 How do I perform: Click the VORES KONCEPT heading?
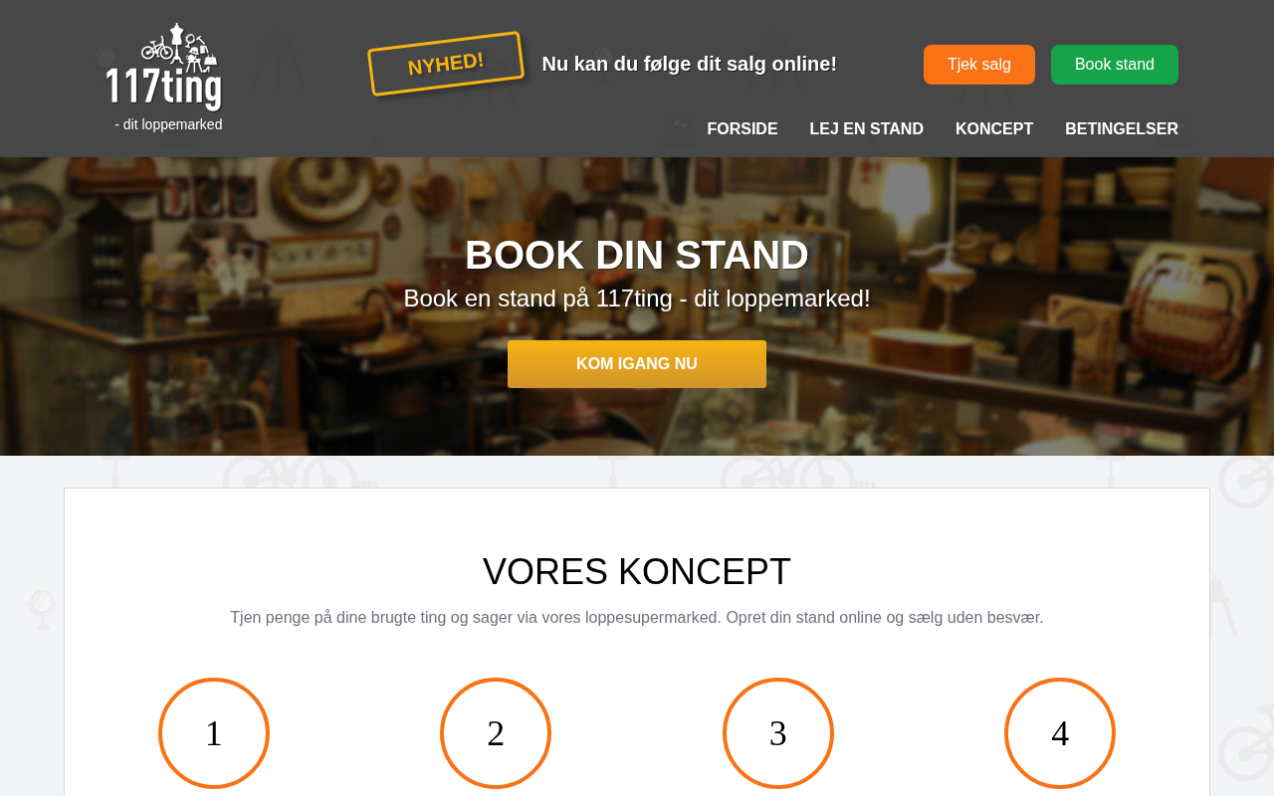pos(637,572)
